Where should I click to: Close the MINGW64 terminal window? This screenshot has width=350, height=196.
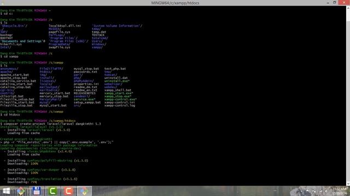click(344, 3)
